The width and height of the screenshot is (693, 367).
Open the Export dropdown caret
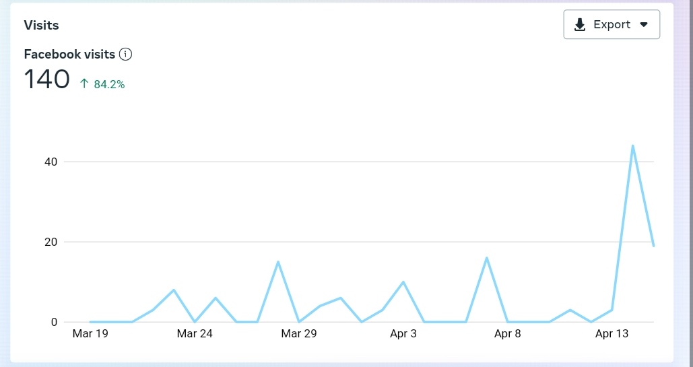(x=643, y=25)
